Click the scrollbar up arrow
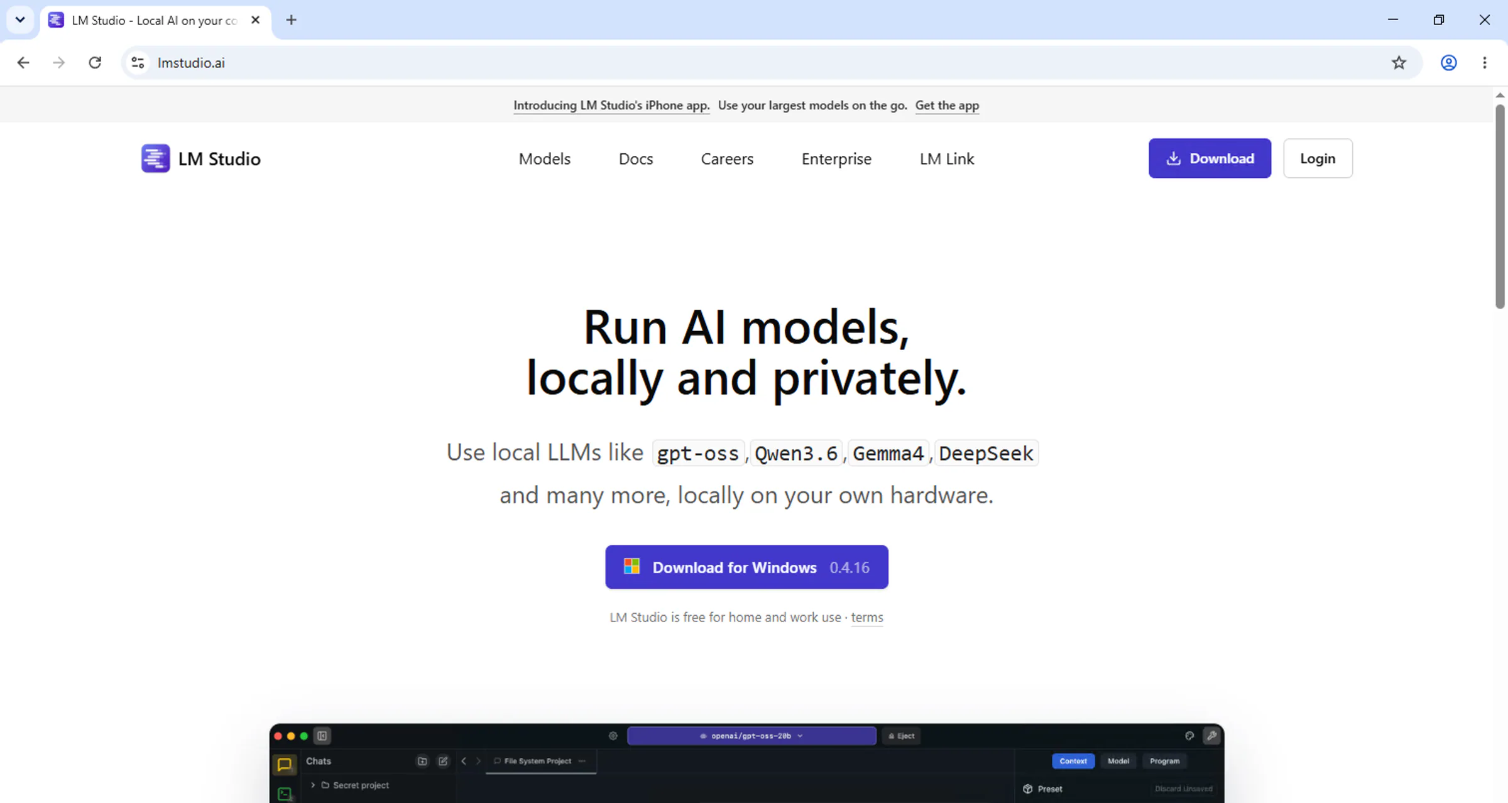 click(1500, 95)
